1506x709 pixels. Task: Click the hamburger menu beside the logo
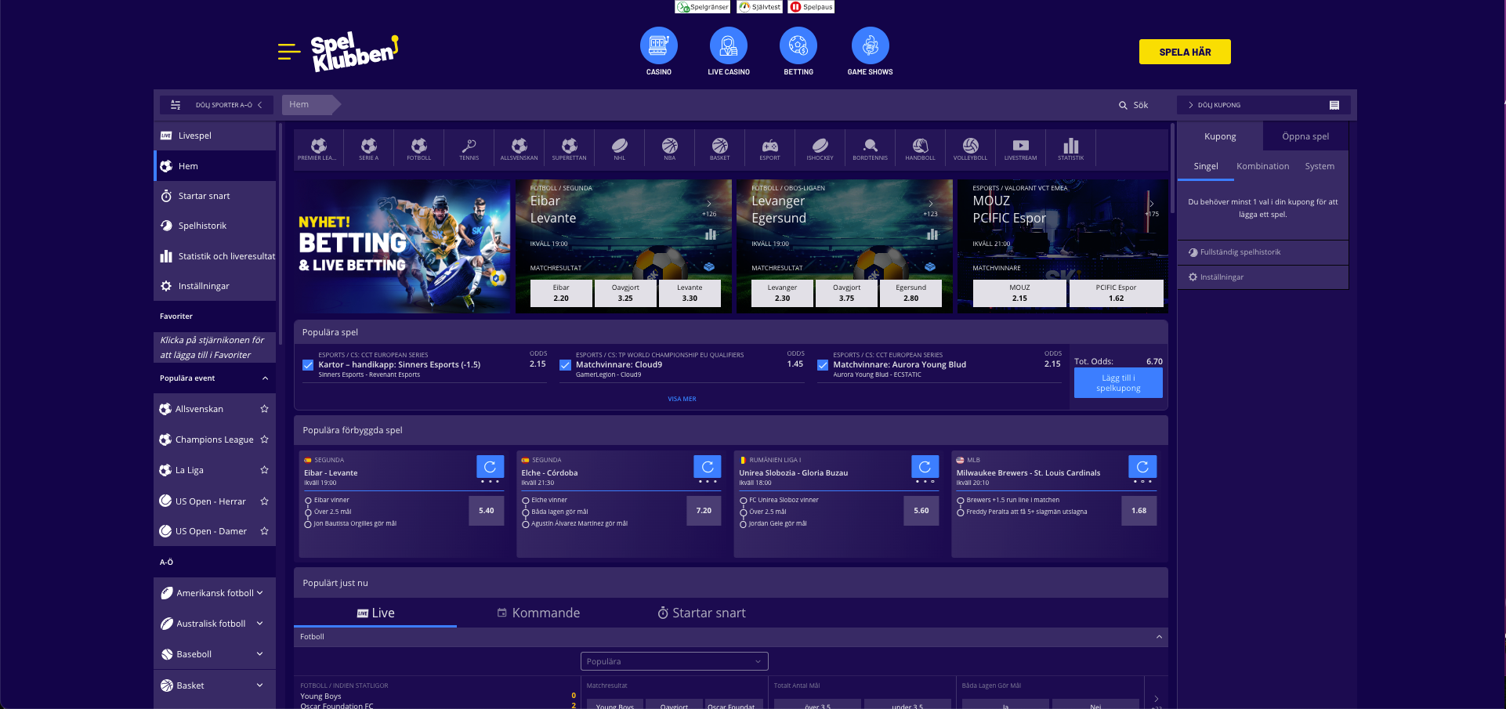tap(288, 52)
